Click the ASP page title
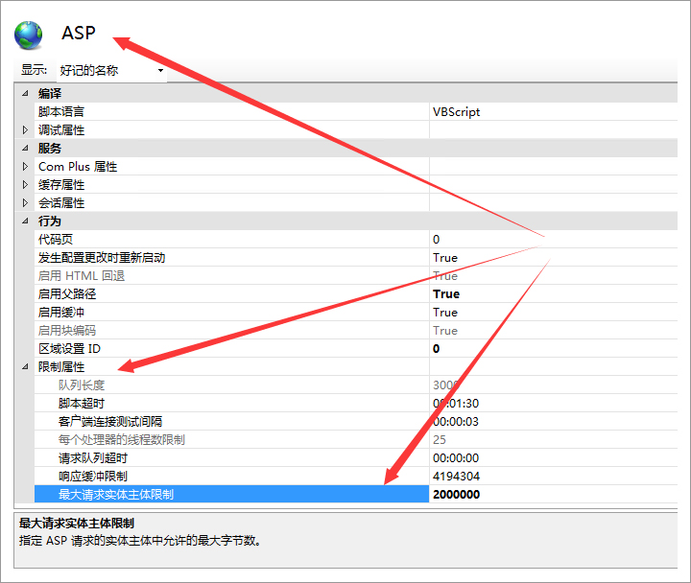 point(79,33)
